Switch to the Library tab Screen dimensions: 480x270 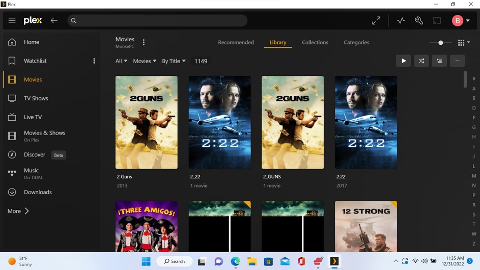(x=277, y=42)
